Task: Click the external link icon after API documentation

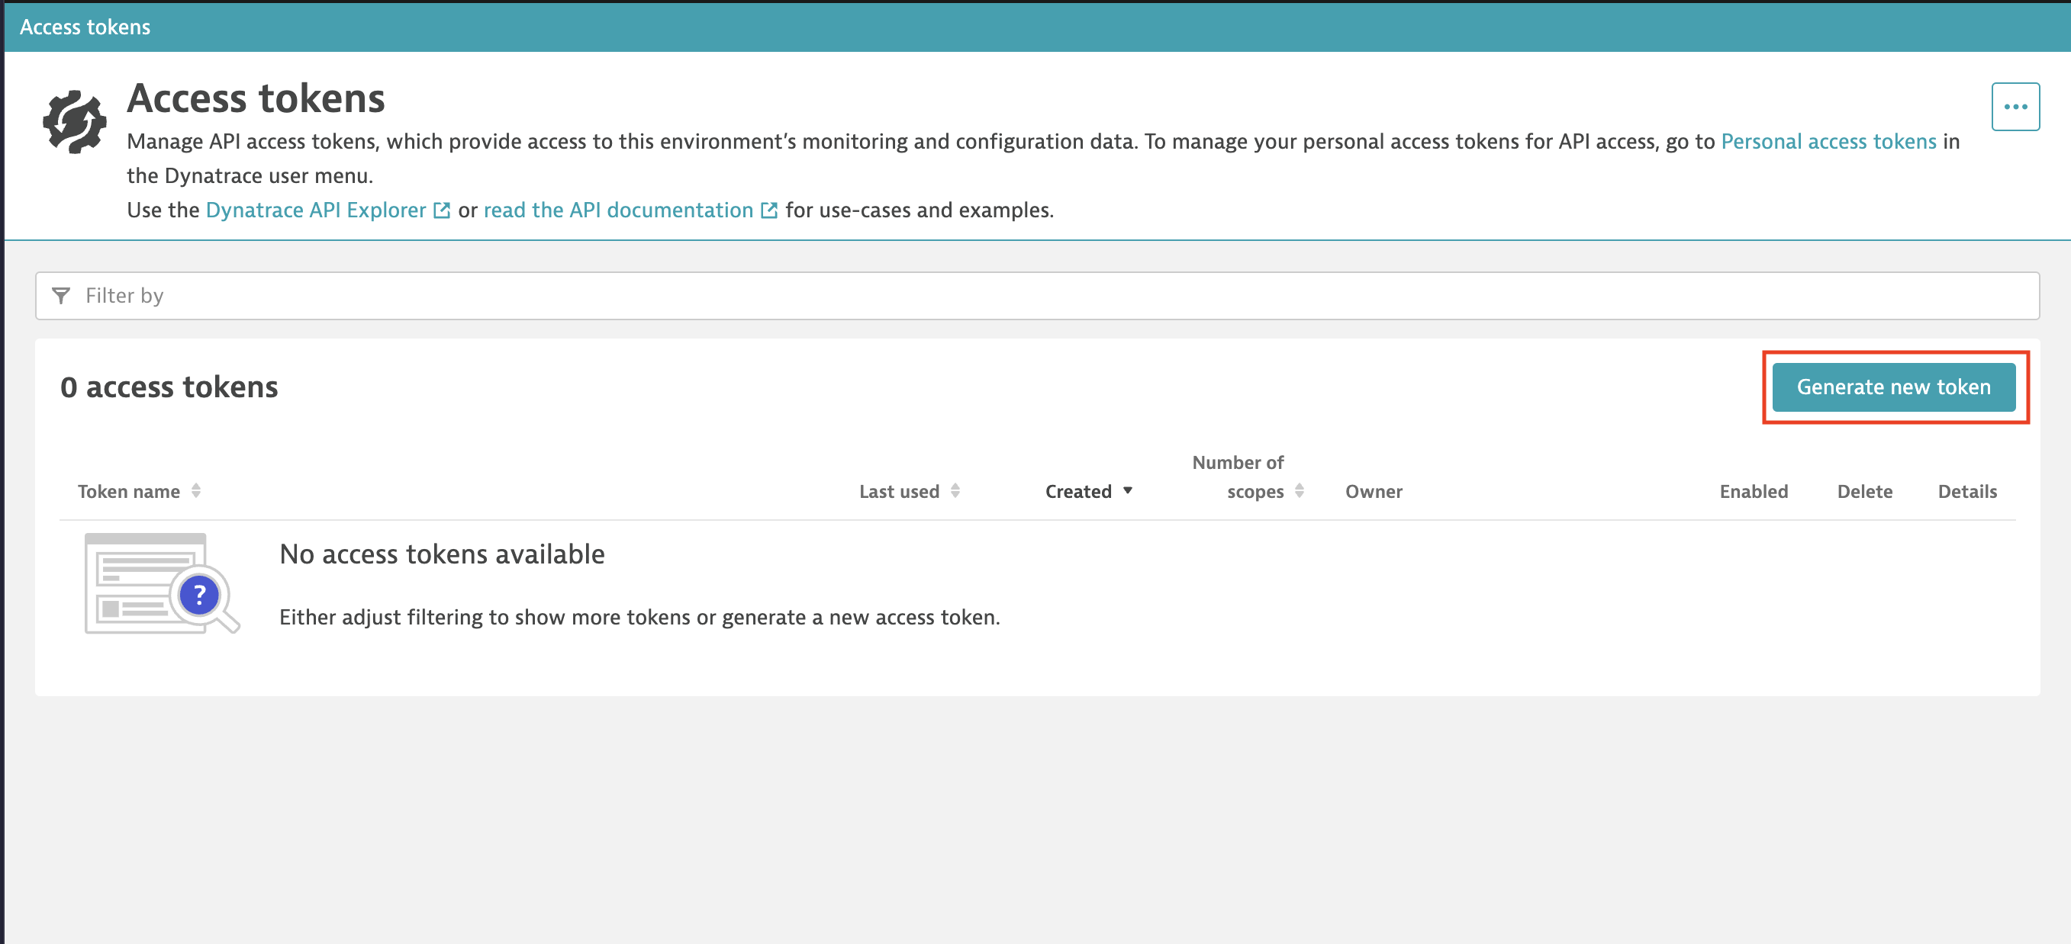Action: click(768, 210)
